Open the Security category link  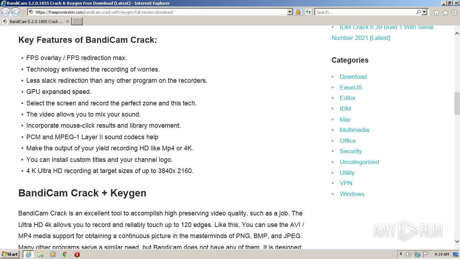[x=351, y=151]
